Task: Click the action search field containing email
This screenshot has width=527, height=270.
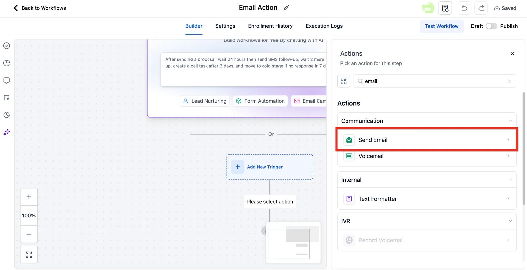Action: pos(434,81)
